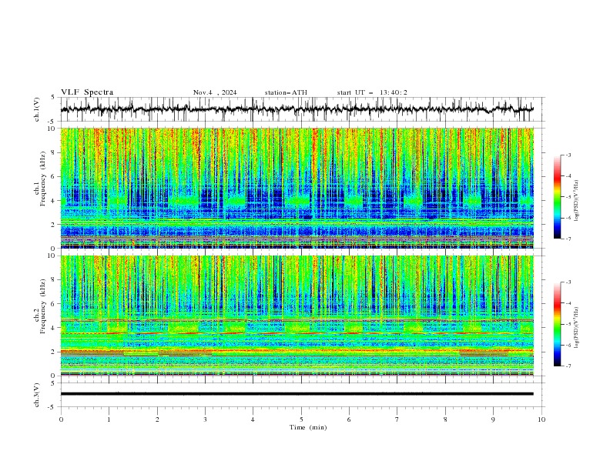Viewport: 610px width, 471px height.
Task: Click the ch.1 voltage waveform trace
Action: click(x=297, y=109)
